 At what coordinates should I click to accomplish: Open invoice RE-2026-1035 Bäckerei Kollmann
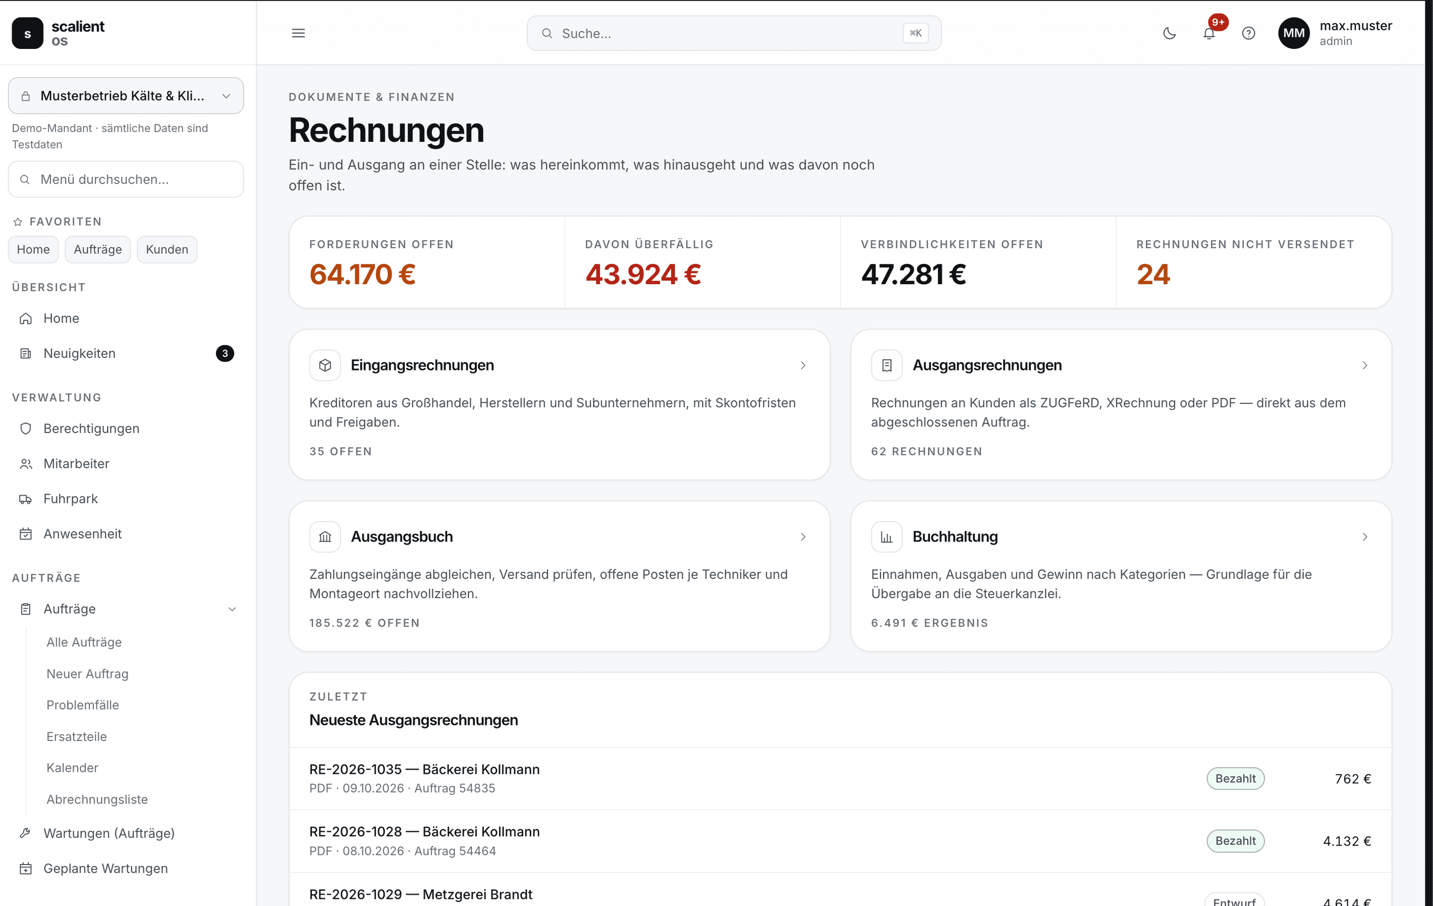pos(840,779)
